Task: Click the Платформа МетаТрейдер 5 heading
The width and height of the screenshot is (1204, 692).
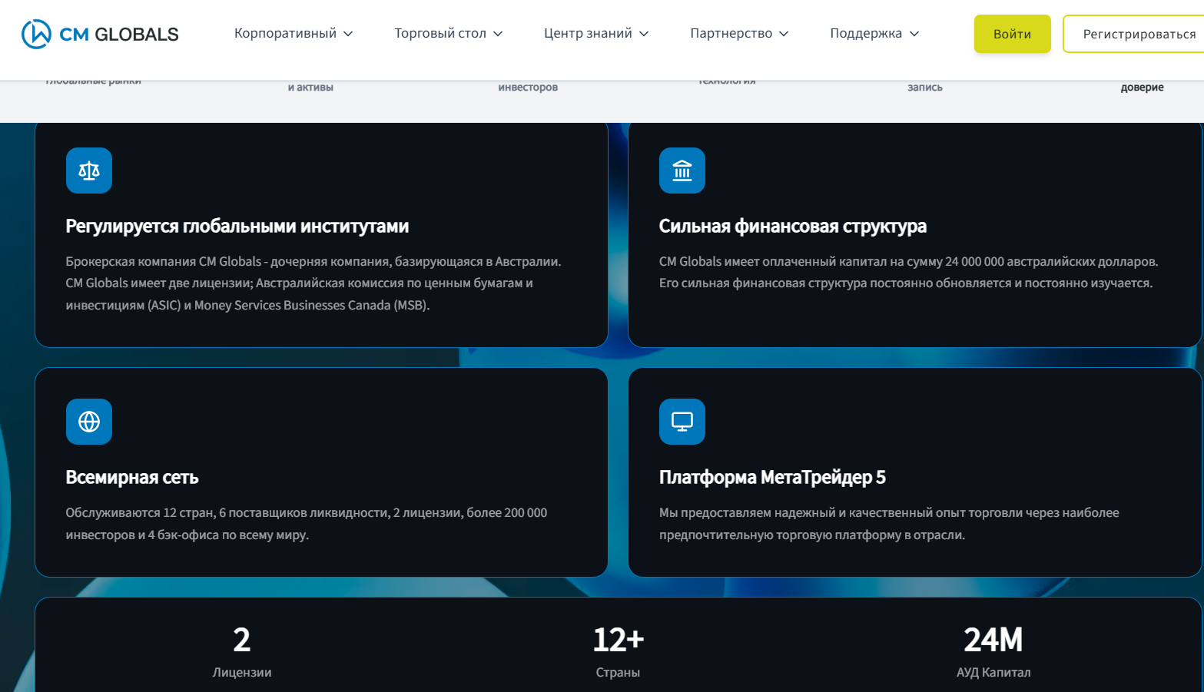Action: tap(771, 478)
